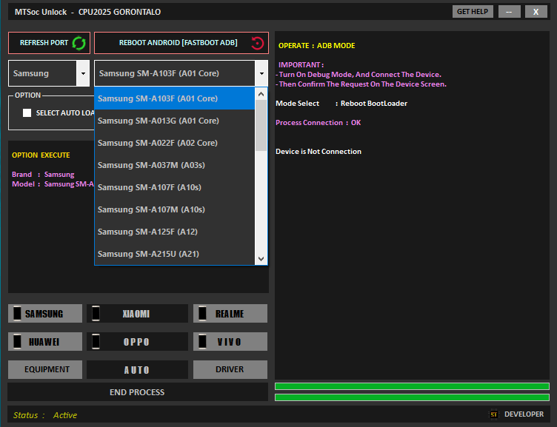Screen dimensions: 557x427
Task: Click the phone icon on REALME button
Action: pyautogui.click(x=202, y=314)
